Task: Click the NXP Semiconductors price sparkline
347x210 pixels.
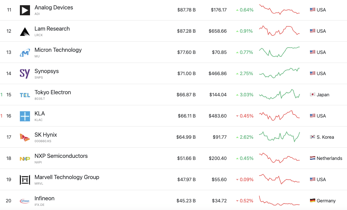Action: click(x=279, y=158)
